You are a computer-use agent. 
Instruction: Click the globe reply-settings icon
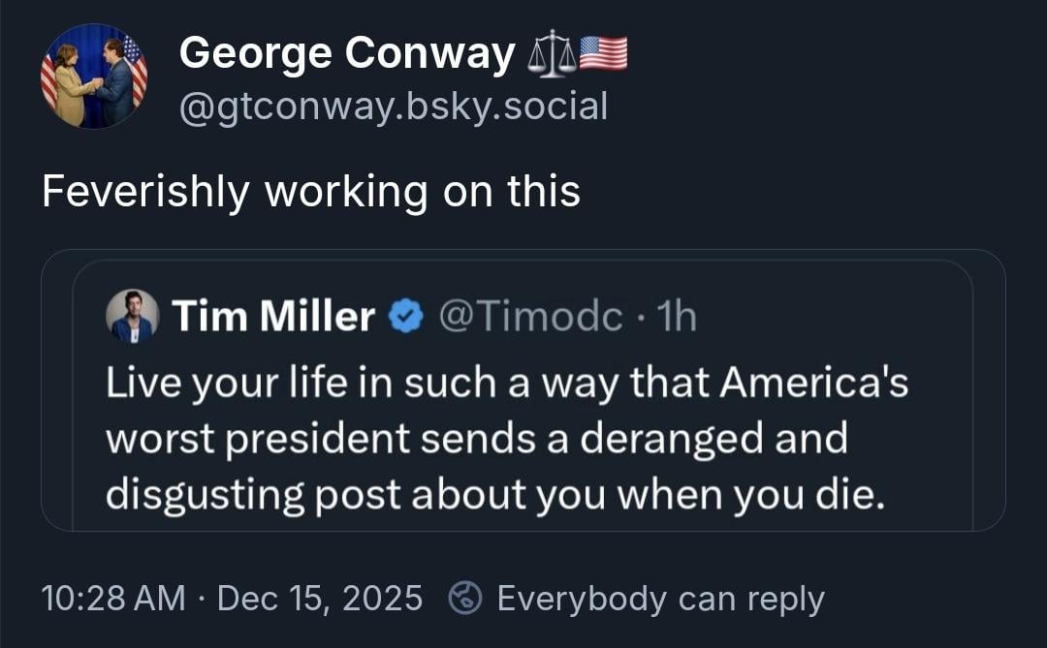pos(467,599)
